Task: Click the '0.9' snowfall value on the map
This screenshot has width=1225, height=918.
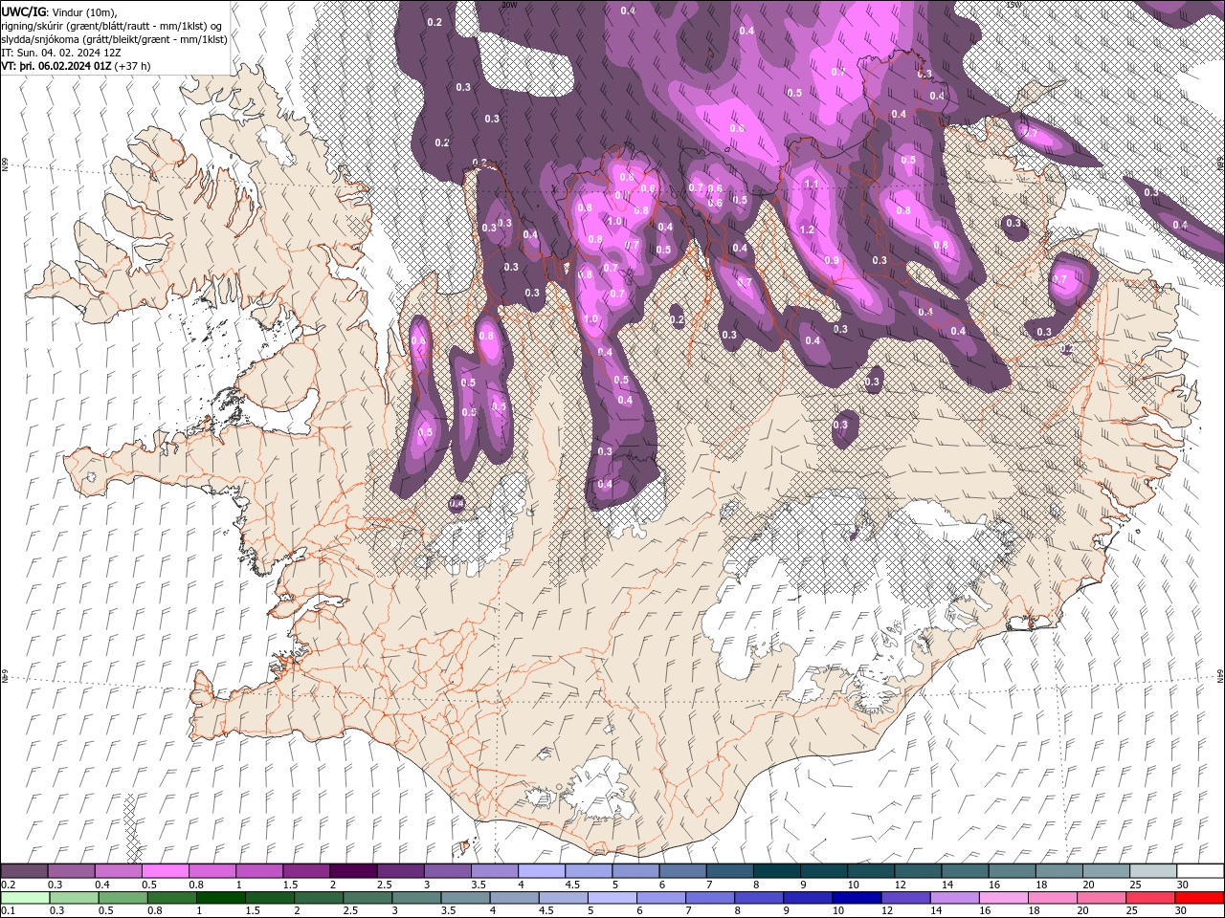Action: (832, 260)
